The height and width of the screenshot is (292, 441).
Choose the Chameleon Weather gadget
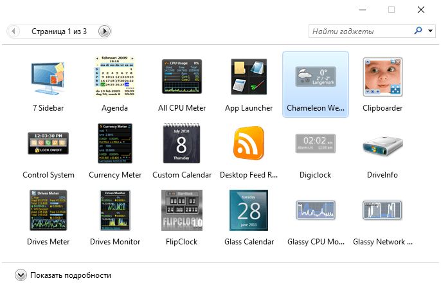[x=316, y=77]
